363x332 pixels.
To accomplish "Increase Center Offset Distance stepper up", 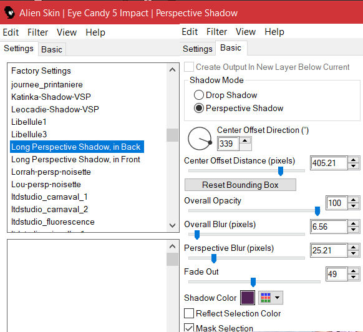I will [x=353, y=160].
